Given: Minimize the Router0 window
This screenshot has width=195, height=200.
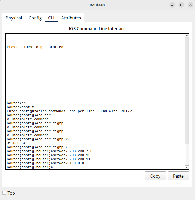Looking at the screenshot, I should 172,5.
